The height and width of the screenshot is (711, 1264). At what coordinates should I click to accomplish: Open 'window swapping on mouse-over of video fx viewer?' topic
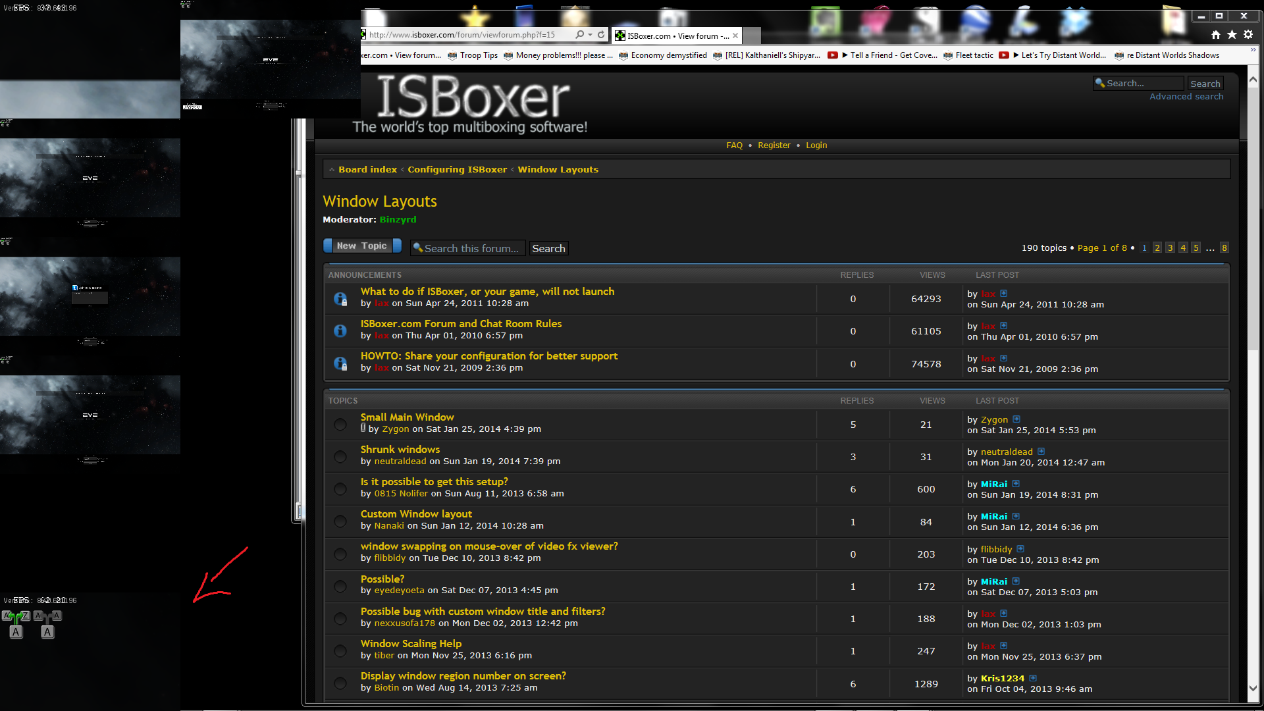(489, 546)
